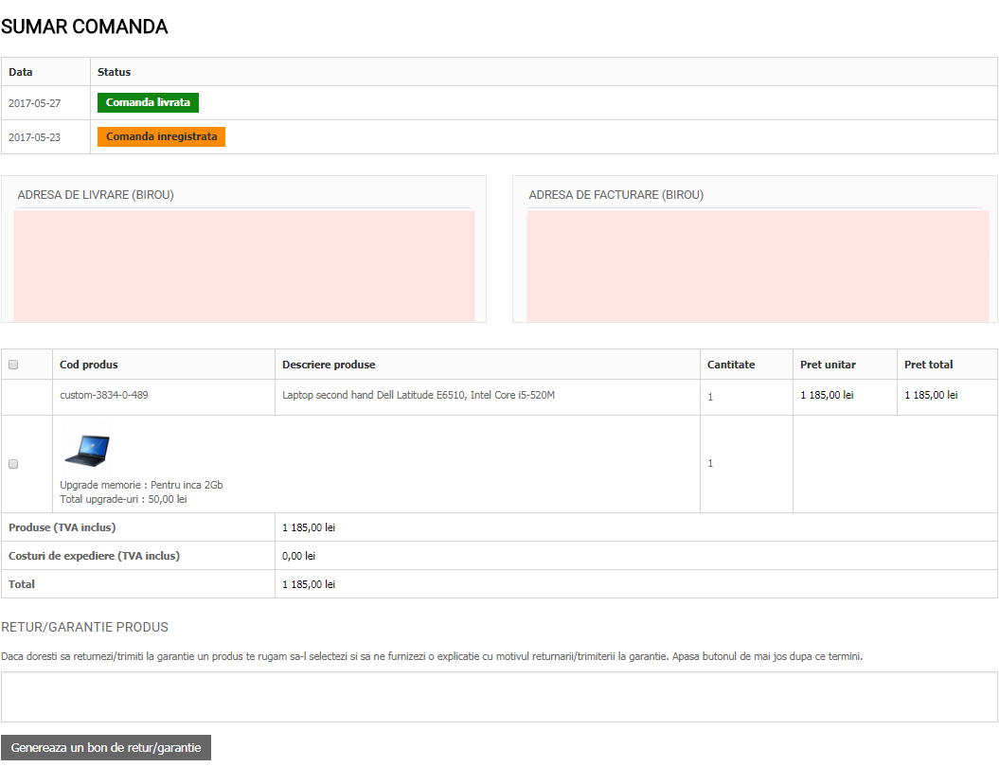The image size is (999, 767).
Task: Click the Produse (TVA inclus) label
Action: (x=62, y=527)
